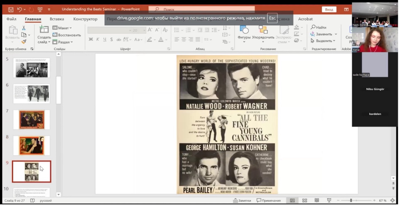399x205 pixels.
Task: Switch to the Главная tab
Action: (33, 19)
